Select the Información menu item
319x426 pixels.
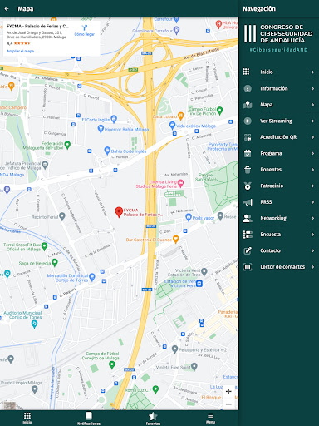click(x=279, y=88)
